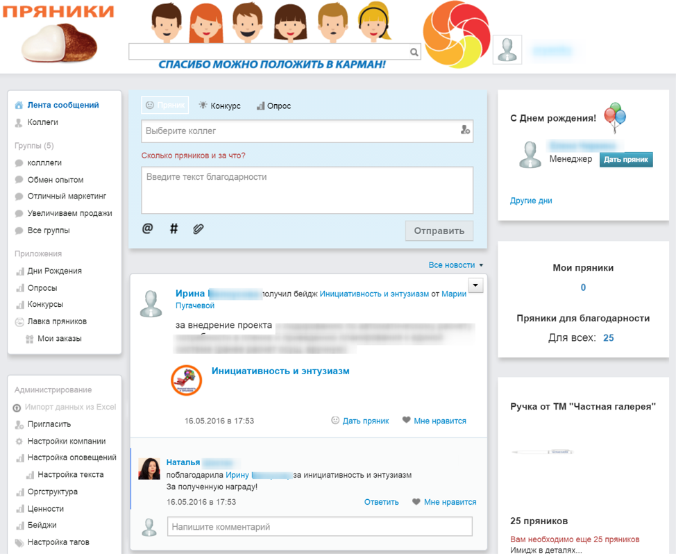Open user profile avatar in header
This screenshot has width=676, height=554.
coord(507,50)
